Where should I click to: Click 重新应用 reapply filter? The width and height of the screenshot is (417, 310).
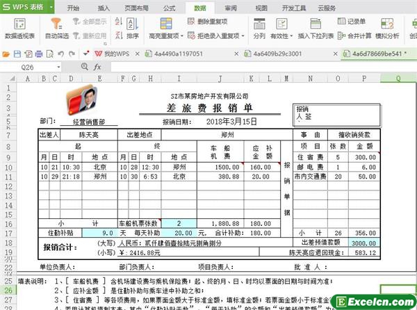click(x=90, y=35)
